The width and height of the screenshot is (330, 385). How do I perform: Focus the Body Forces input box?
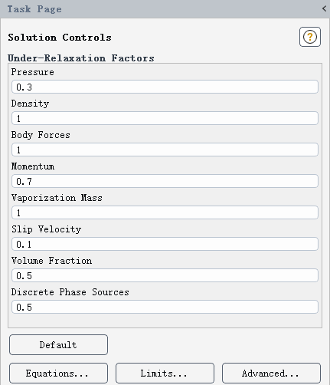pyautogui.click(x=165, y=150)
